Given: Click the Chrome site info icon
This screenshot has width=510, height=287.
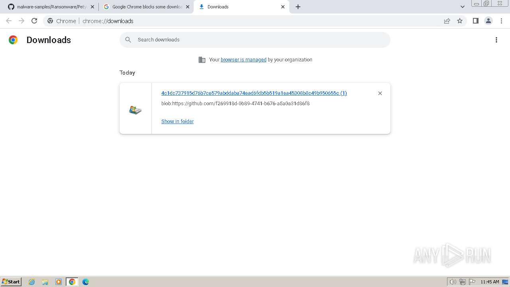Looking at the screenshot, I should click(x=50, y=21).
